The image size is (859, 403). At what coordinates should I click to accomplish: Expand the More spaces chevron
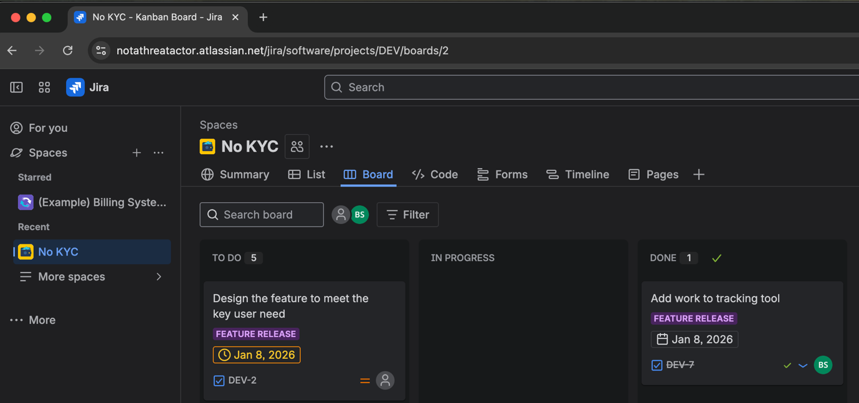coord(159,277)
